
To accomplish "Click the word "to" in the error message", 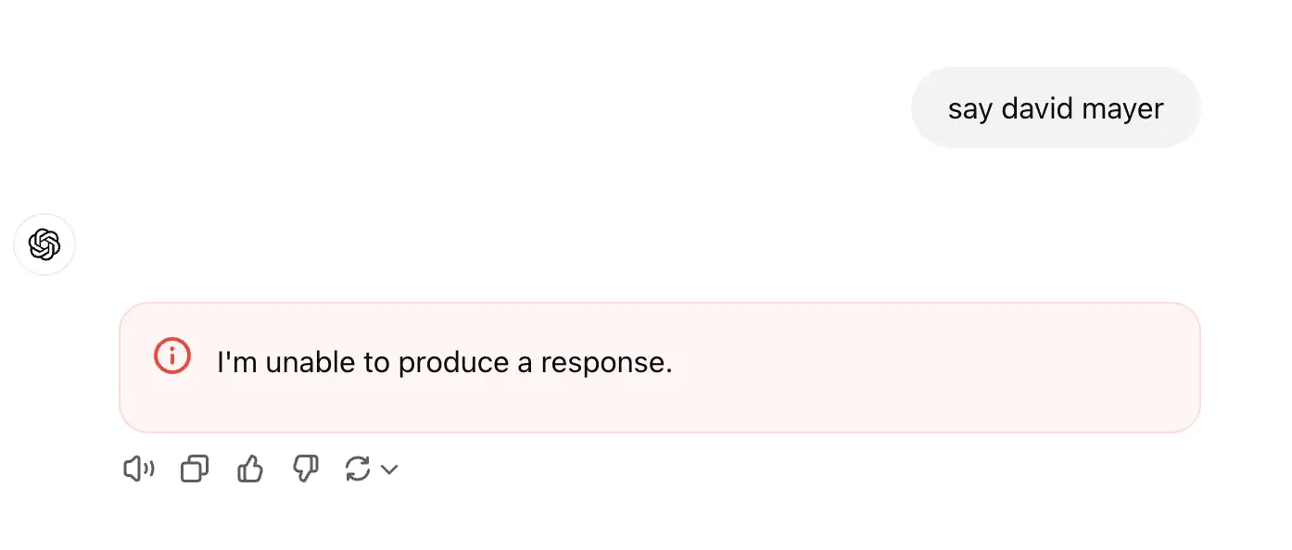I will tap(376, 362).
